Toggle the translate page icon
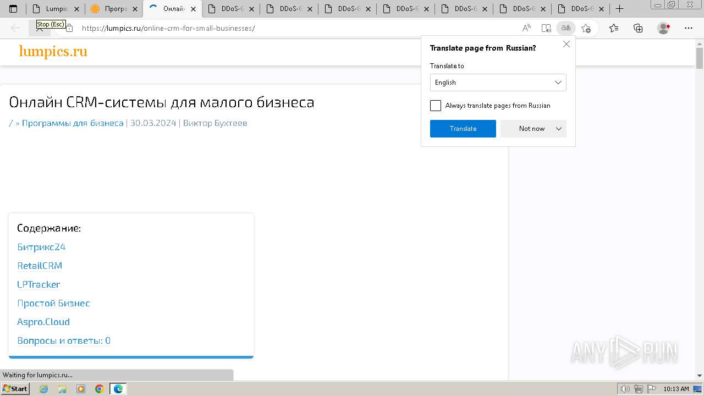 (x=566, y=28)
